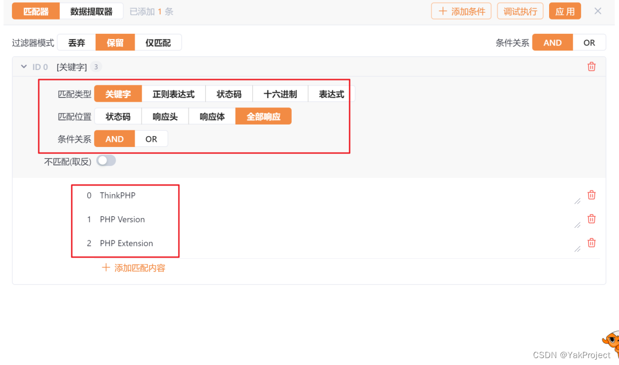Switch to the 匹配器 tab
This screenshot has width=619, height=365.
click(36, 11)
